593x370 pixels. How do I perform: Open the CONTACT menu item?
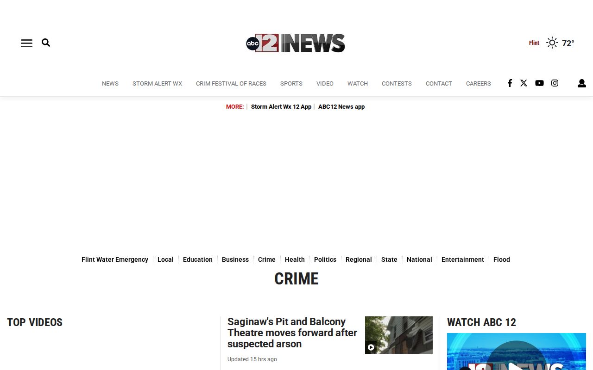click(x=439, y=84)
